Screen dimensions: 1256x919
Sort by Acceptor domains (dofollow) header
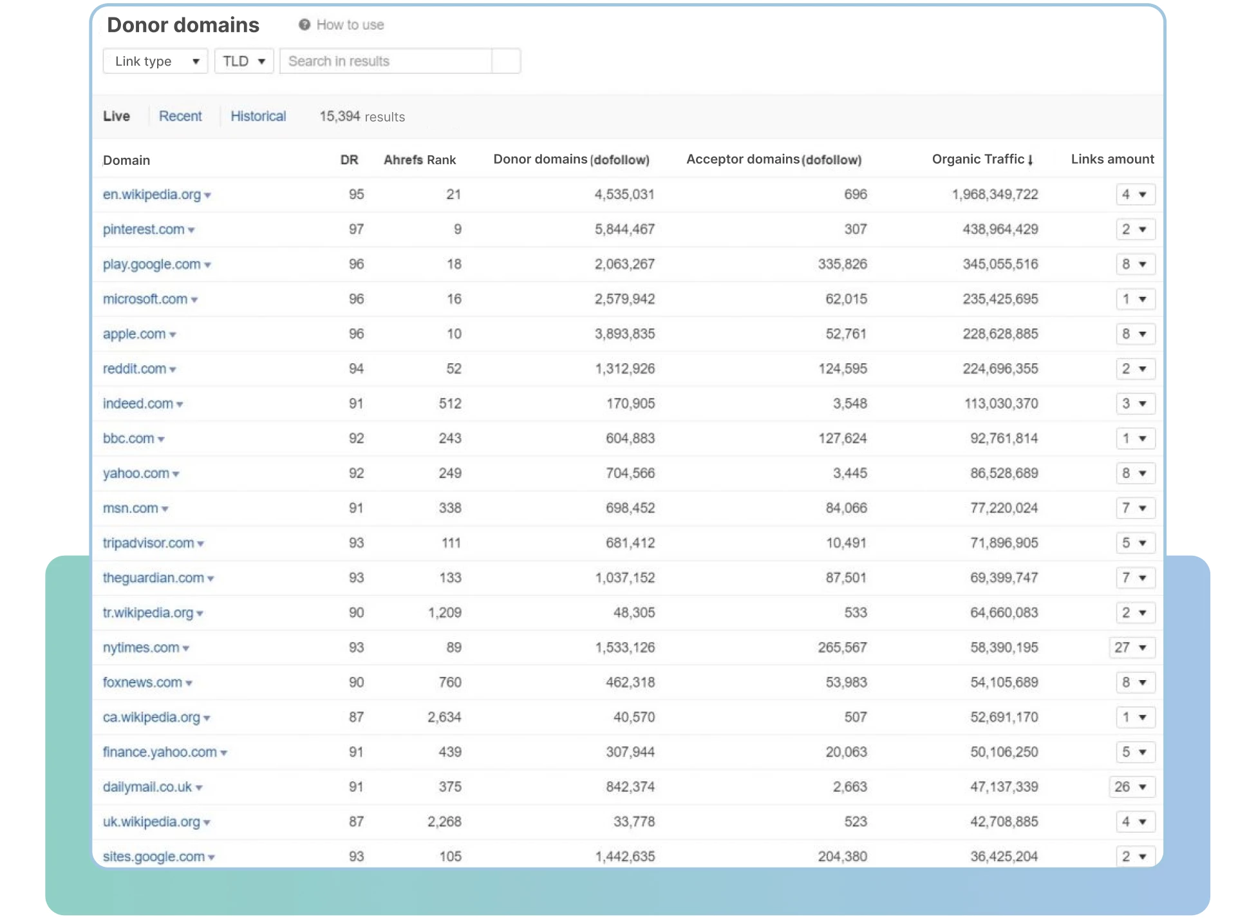point(774,159)
